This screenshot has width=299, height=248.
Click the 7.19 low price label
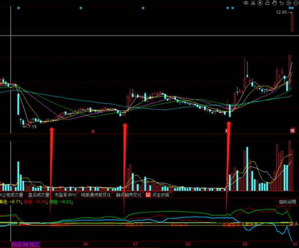pyautogui.click(x=31, y=126)
